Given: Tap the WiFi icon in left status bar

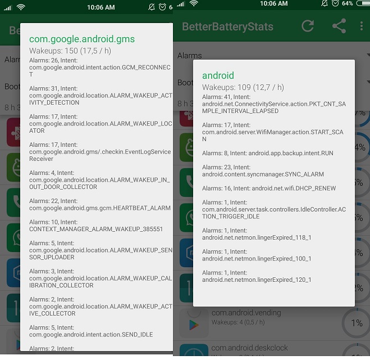Looking at the screenshot, I should click(x=21, y=7).
